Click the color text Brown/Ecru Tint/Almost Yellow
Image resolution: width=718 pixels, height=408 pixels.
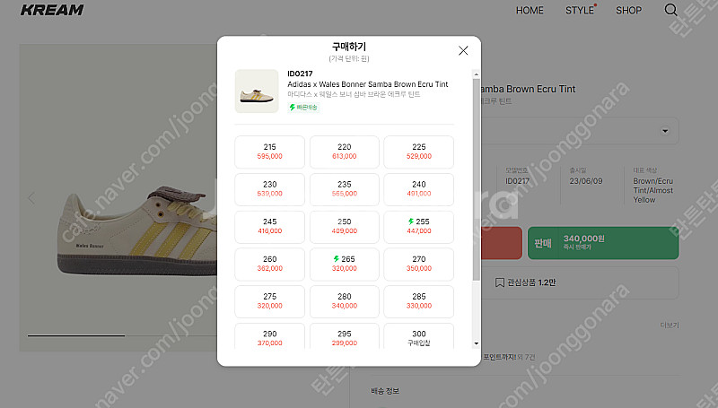tap(653, 190)
